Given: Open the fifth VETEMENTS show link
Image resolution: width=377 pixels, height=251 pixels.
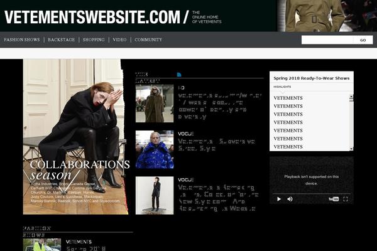Looking at the screenshot, I should click(x=288, y=131).
